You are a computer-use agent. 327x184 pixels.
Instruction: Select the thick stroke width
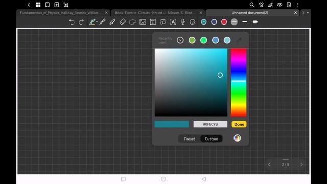click(255, 22)
